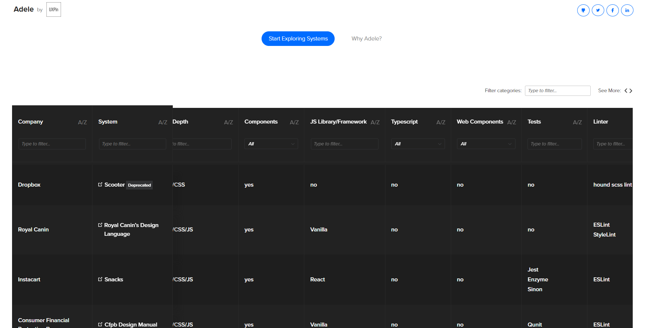Image resolution: width=651 pixels, height=328 pixels.
Task: Click the Linter column header
Action: point(601,122)
